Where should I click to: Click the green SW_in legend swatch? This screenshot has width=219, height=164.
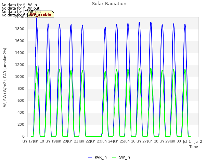pos(114,158)
